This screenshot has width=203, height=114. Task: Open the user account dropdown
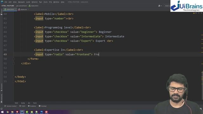tap(160, 6)
